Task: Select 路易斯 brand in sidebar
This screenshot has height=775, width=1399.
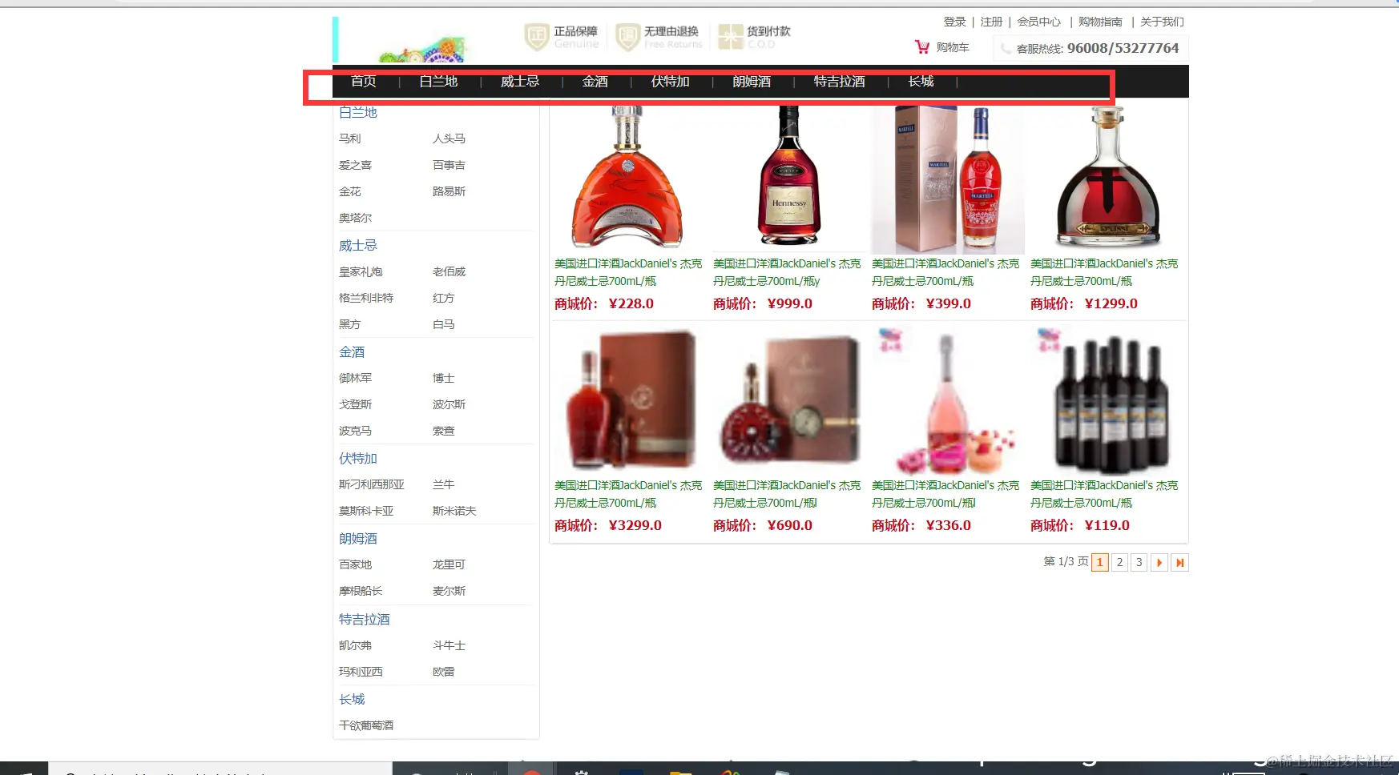Action: [x=449, y=191]
